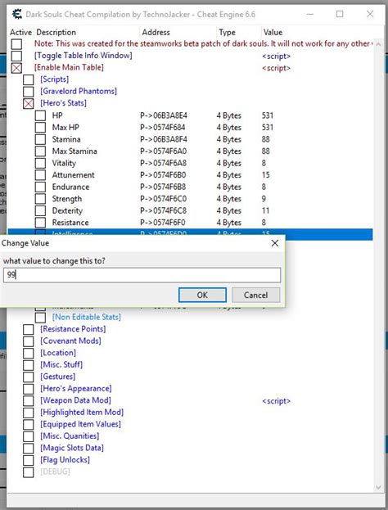The width and height of the screenshot is (388, 510).
Task: Select the [Hero's Stats] entry label
Action: tap(63, 103)
